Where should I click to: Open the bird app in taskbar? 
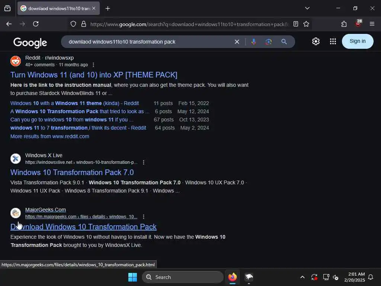tap(249, 277)
